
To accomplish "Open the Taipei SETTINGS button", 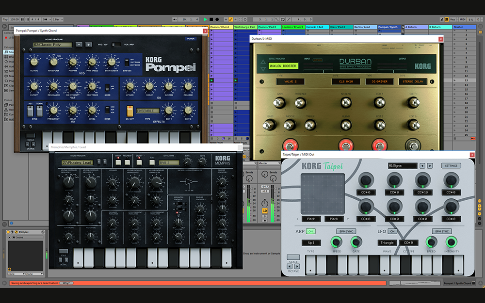I will pos(451,166).
